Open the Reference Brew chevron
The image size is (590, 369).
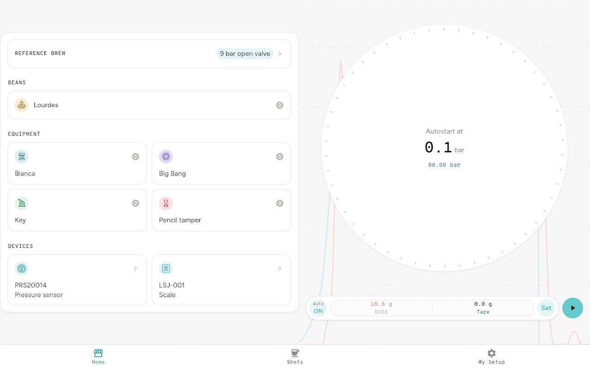[x=280, y=54]
